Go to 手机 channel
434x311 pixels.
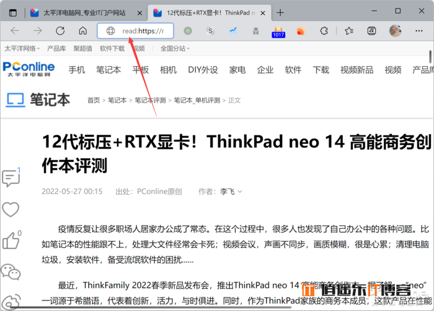[77, 70]
